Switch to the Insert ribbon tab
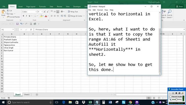The width and height of the screenshot is (186, 105). coord(20,6)
